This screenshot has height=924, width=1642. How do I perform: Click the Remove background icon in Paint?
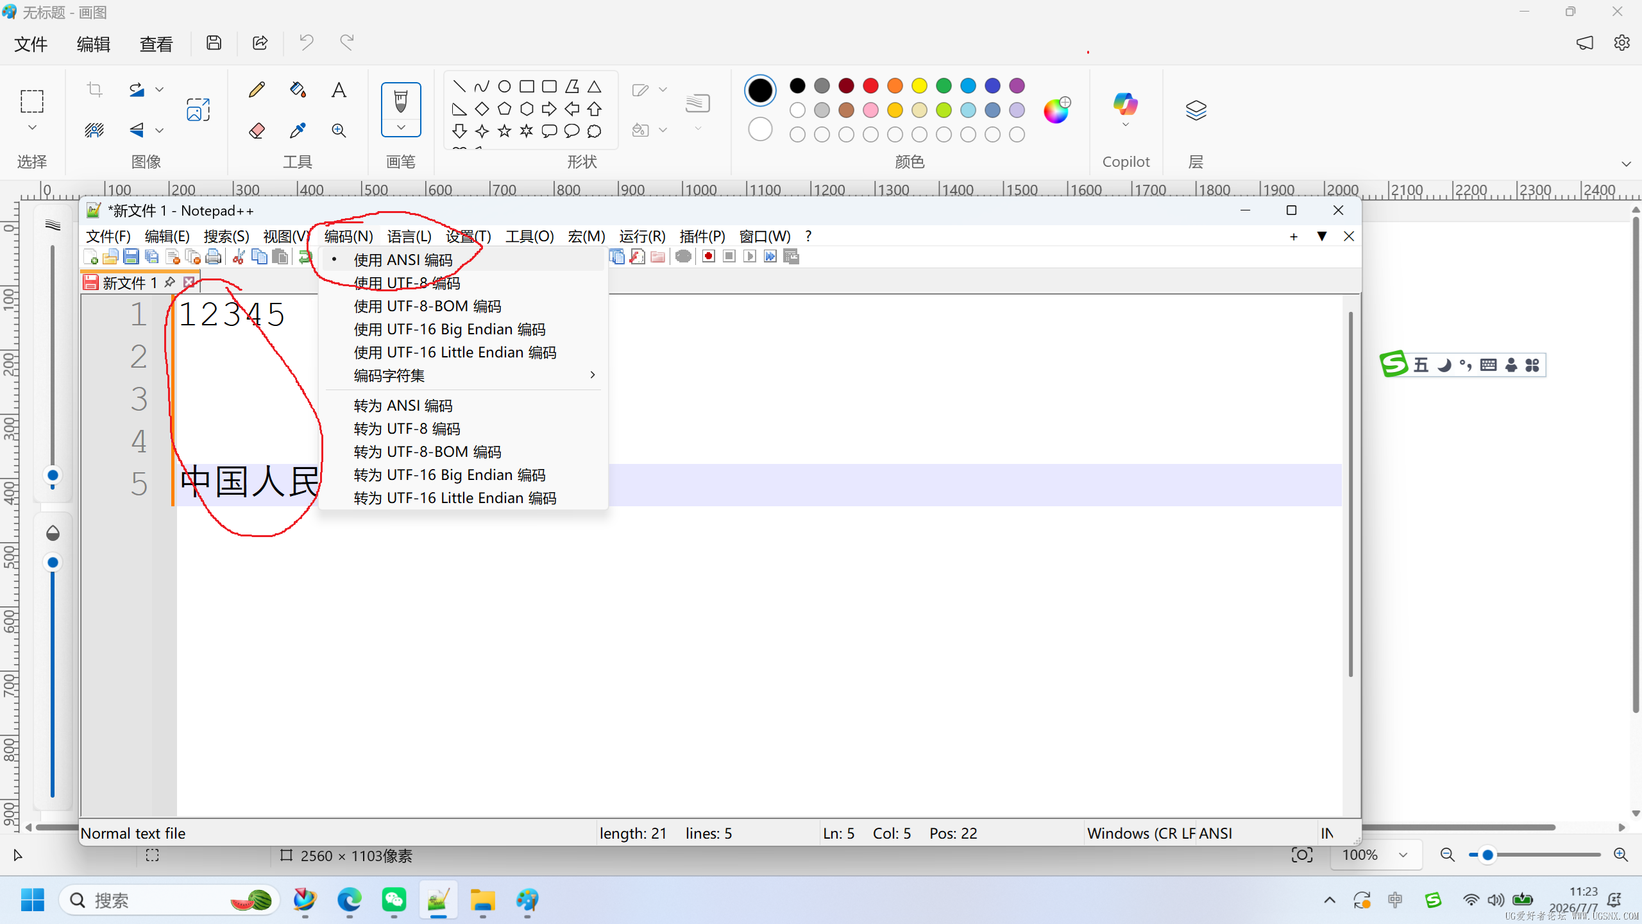coord(94,131)
